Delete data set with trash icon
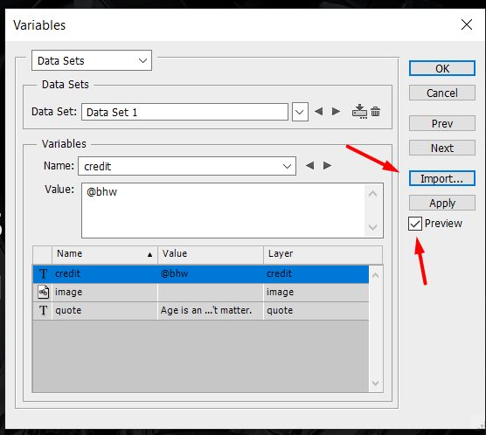Image resolution: width=486 pixels, height=435 pixels. 375,112
